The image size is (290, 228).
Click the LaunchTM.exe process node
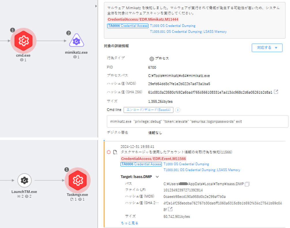click(x=24, y=180)
